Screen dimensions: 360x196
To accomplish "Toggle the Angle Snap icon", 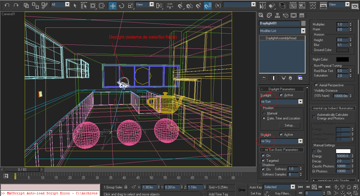I will coord(190,6).
